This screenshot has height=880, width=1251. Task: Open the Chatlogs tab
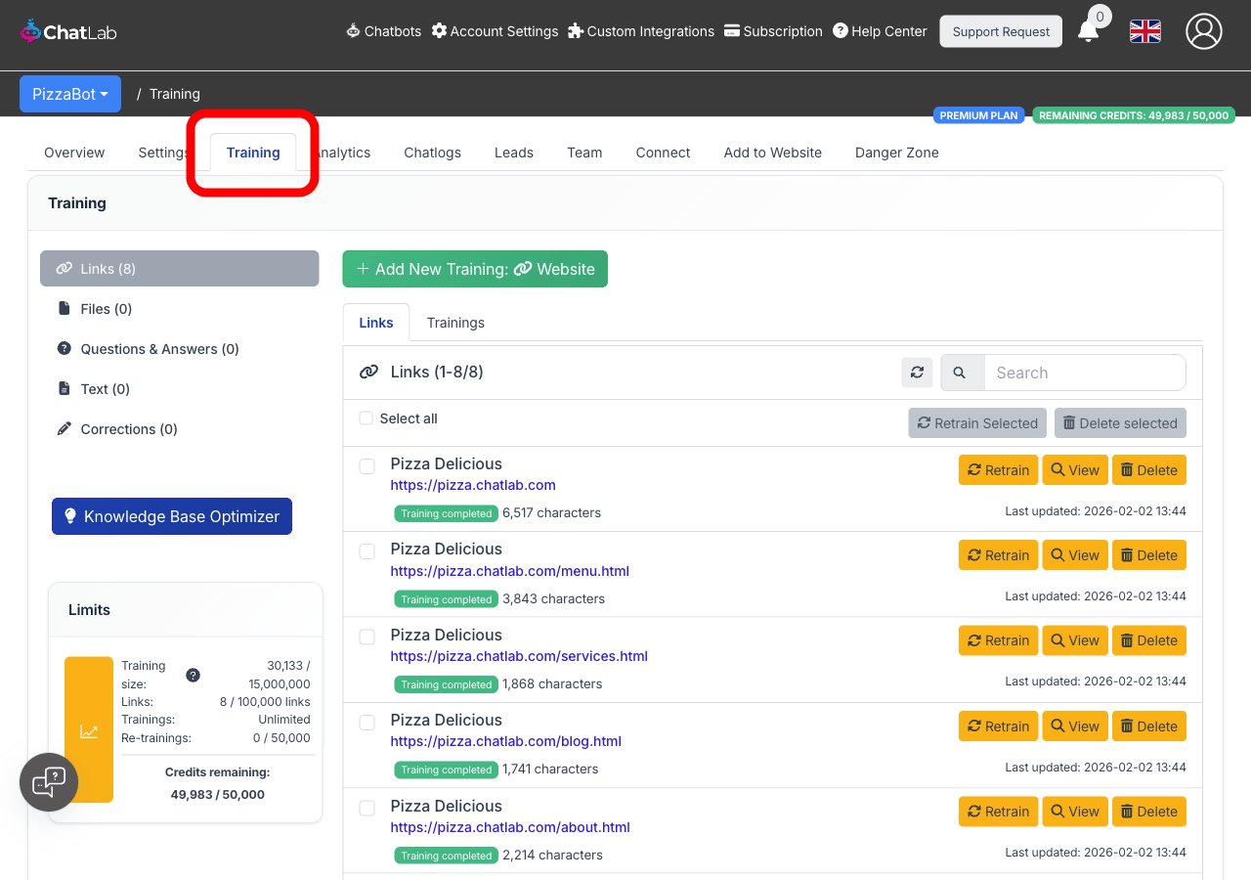click(432, 153)
